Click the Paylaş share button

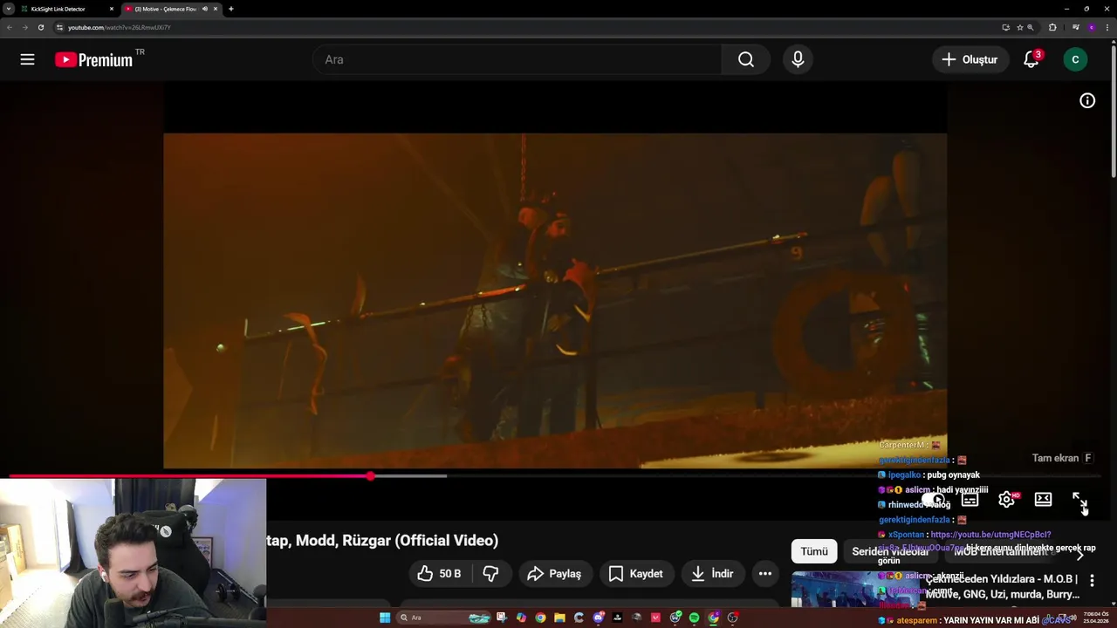555,573
